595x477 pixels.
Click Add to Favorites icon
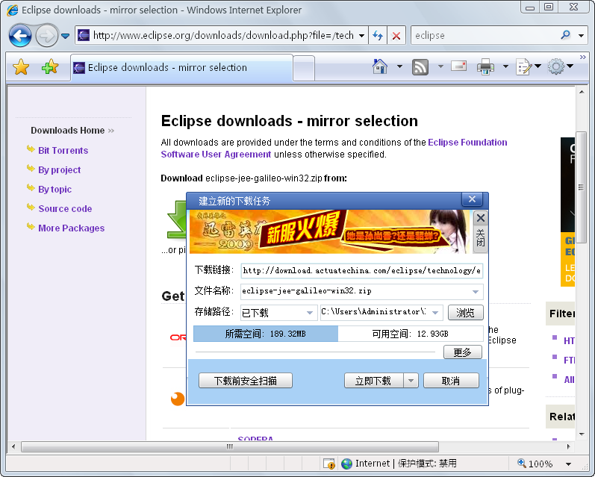pos(49,67)
